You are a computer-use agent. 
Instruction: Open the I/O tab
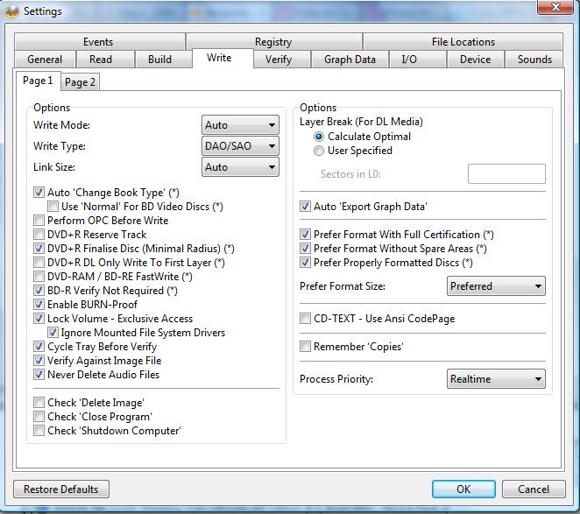click(417, 60)
